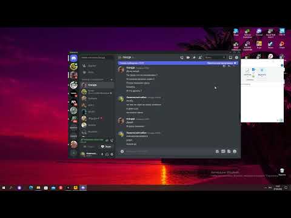Screen dimensions: 291x218
Task: Open Grand Theft Auto V desktop shortcut
Action: 270,33
